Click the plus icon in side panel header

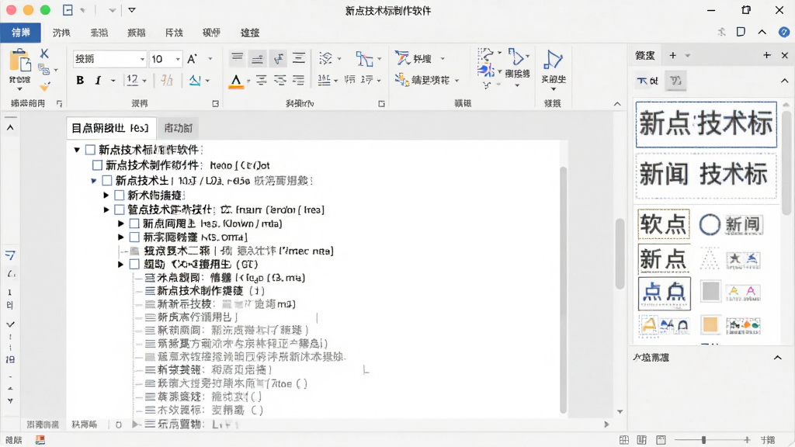pos(766,55)
